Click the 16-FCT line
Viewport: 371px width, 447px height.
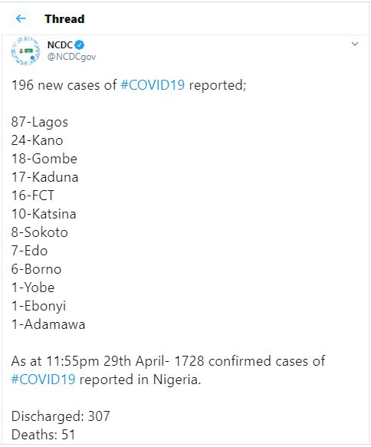(x=33, y=196)
